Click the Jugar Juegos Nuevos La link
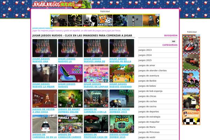Image resolution: width=210 pixels, height=140 pixels. coord(67,60)
